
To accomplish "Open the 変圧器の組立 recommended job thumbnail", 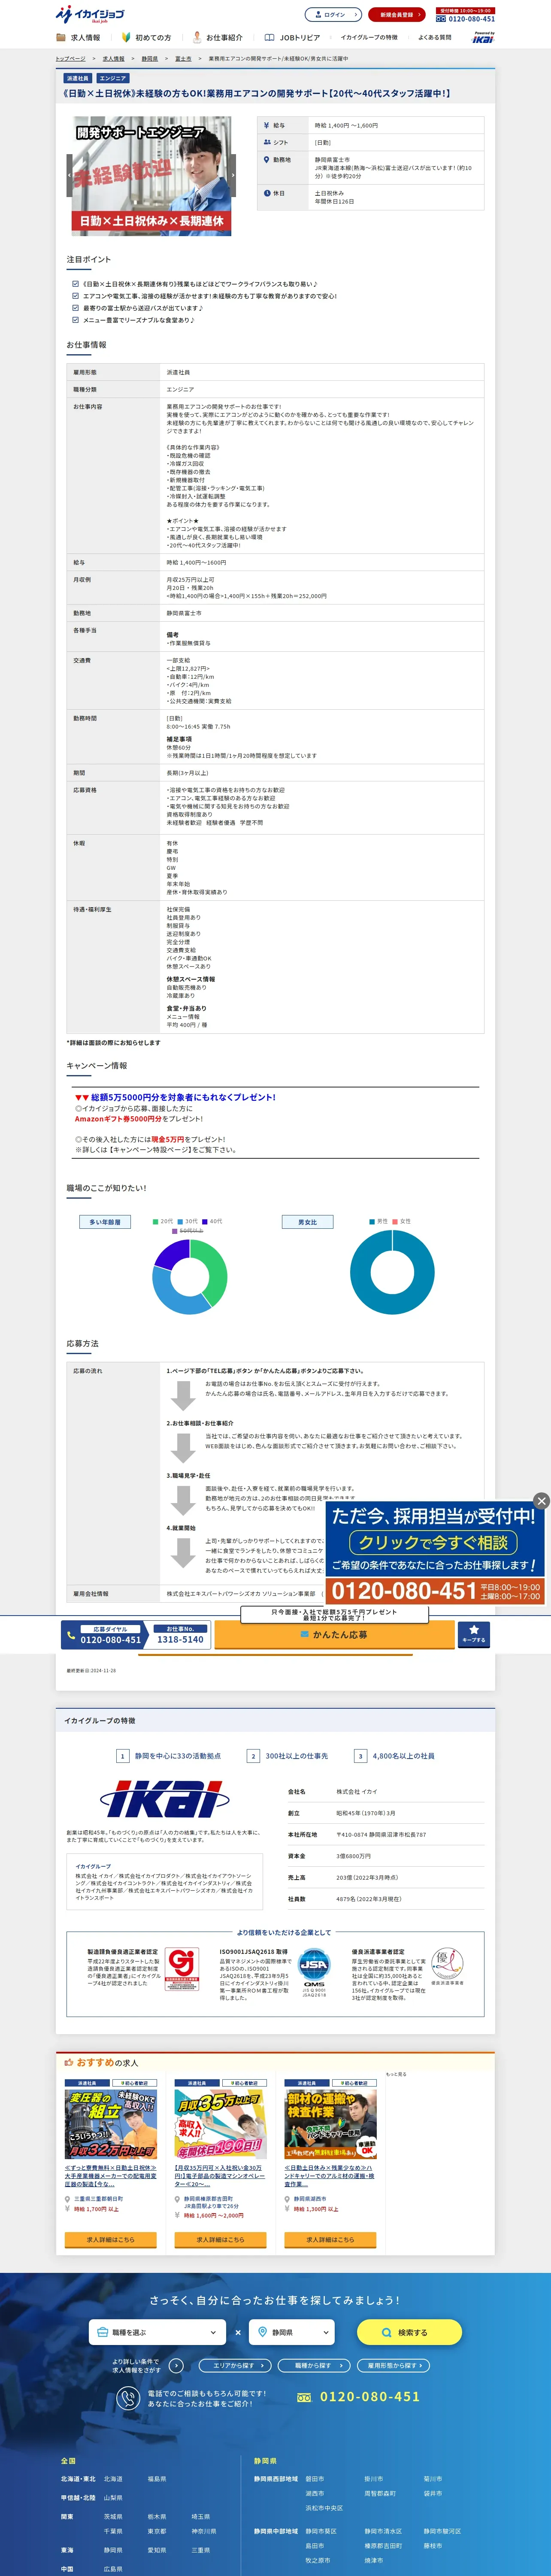I will pyautogui.click(x=111, y=2124).
